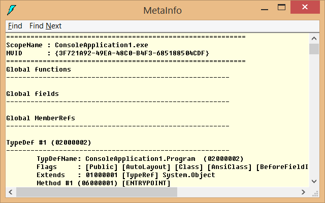Click the horizontal scrollbar right arrow
The image size is (325, 203).
pyautogui.click(x=303, y=192)
